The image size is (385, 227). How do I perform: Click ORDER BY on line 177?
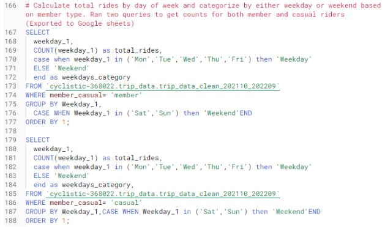tap(42, 122)
